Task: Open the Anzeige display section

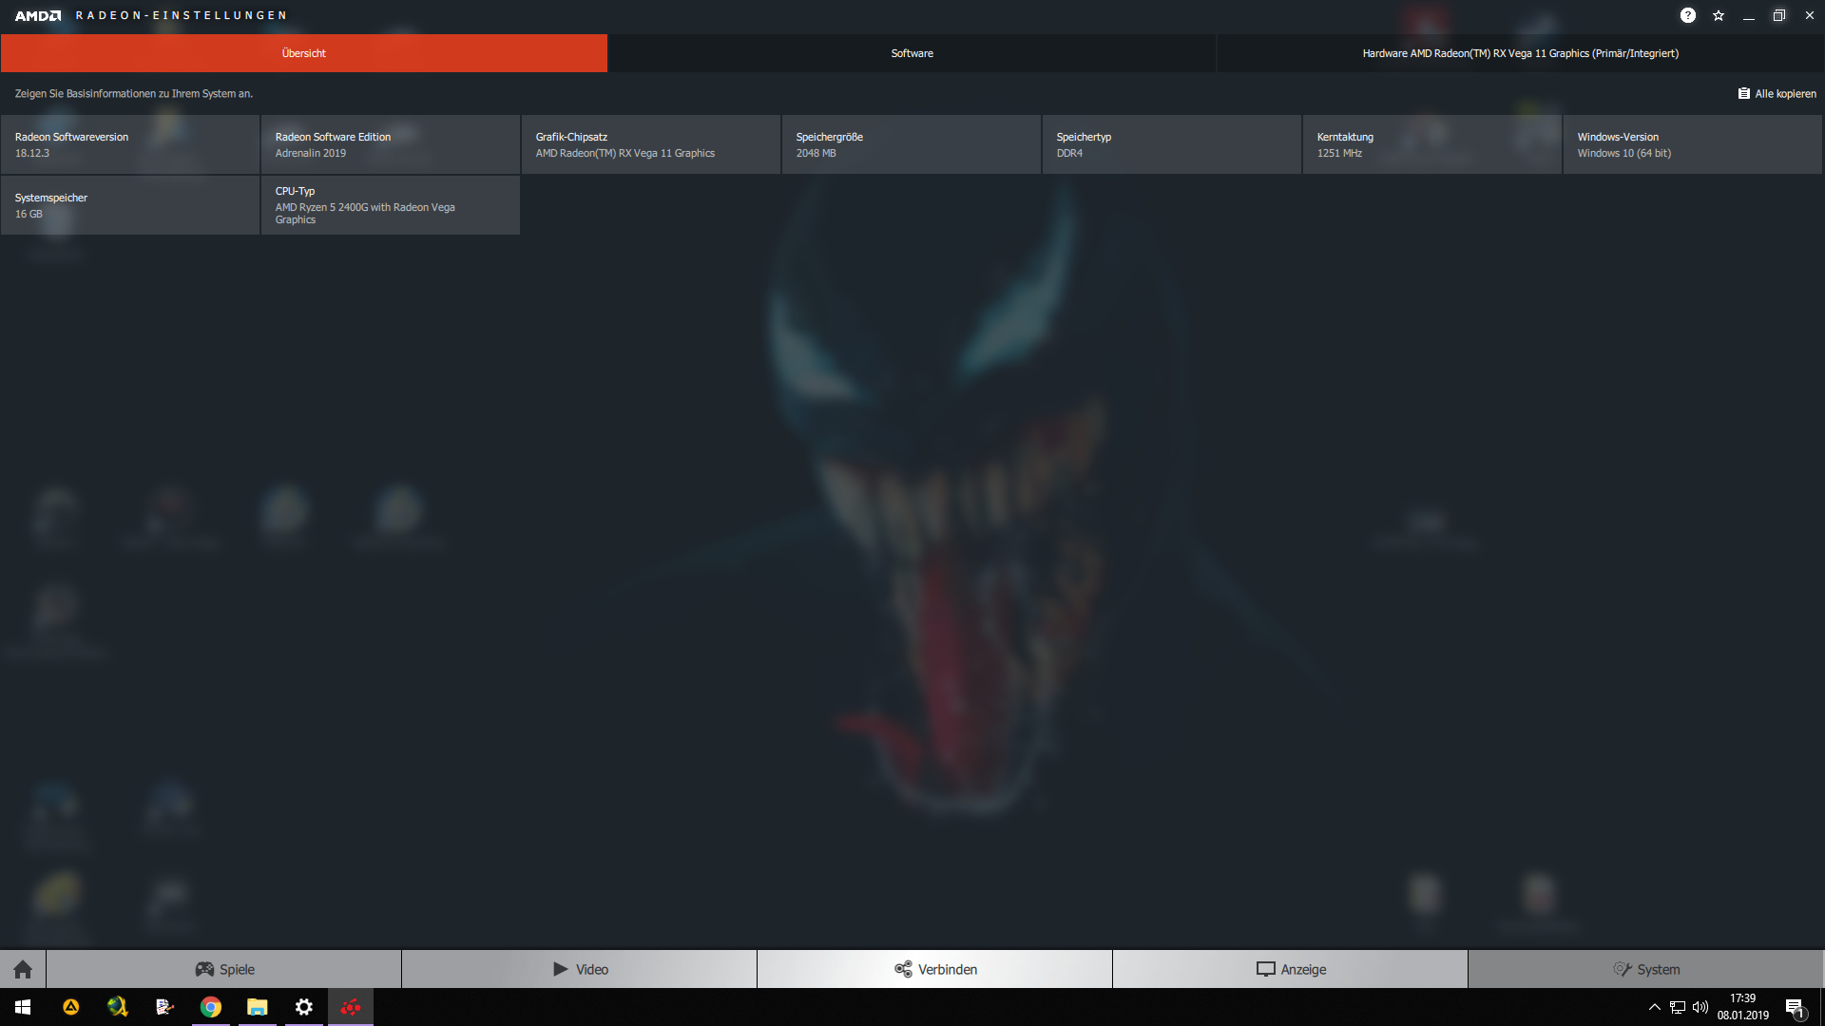Action: pos(1291,969)
